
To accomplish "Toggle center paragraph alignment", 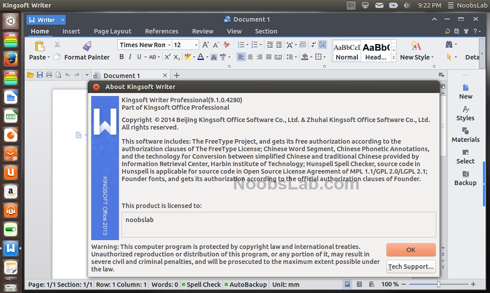I will (x=250, y=57).
